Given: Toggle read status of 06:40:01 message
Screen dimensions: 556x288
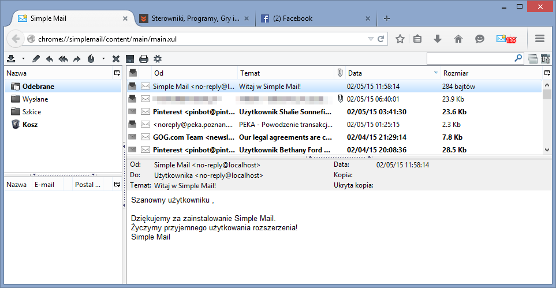Looking at the screenshot, I should tap(133, 99).
